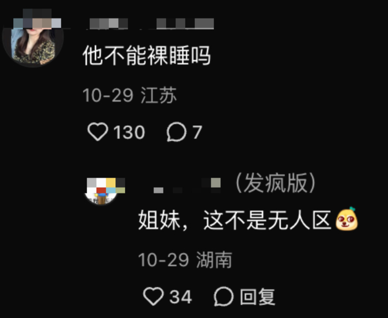Click the 江苏 location label
Image resolution: width=388 pixels, height=318 pixels.
(159, 95)
